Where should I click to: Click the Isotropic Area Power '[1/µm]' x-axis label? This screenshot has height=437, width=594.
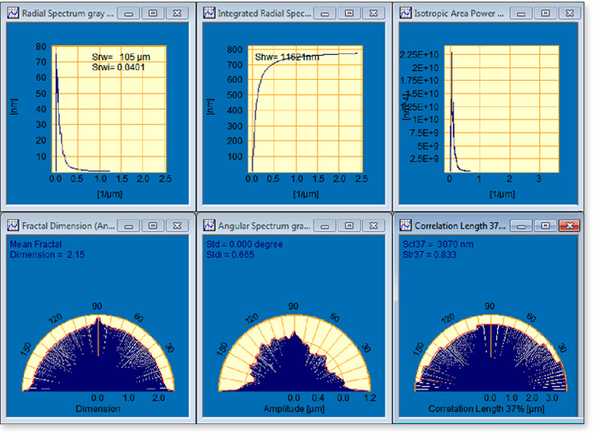[502, 194]
